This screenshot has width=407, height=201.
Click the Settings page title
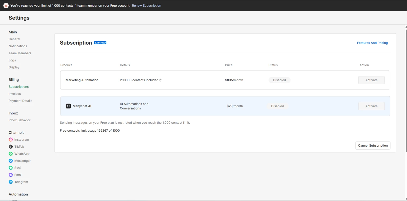(19, 18)
